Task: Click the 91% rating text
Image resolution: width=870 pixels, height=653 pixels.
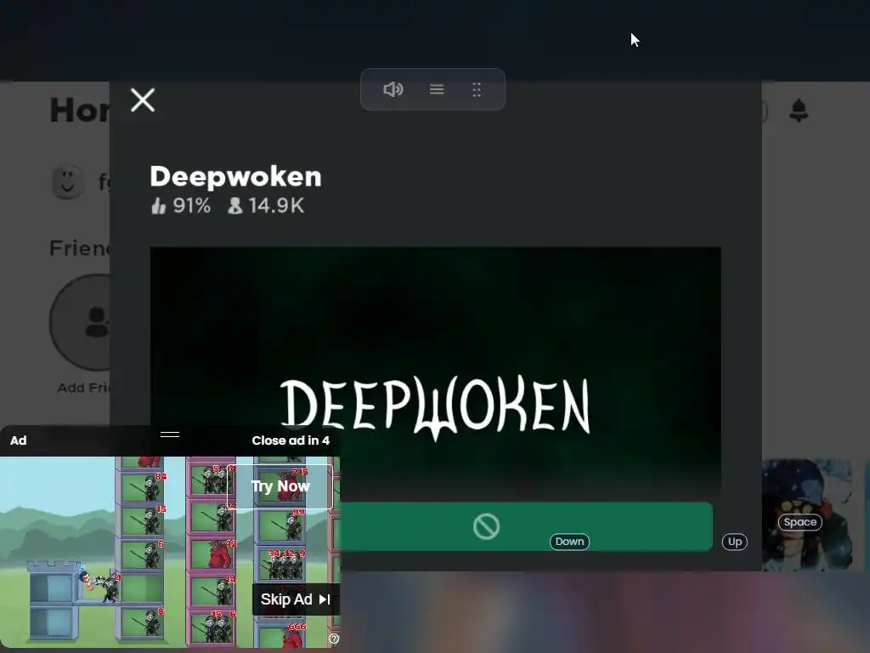Action: point(191,206)
